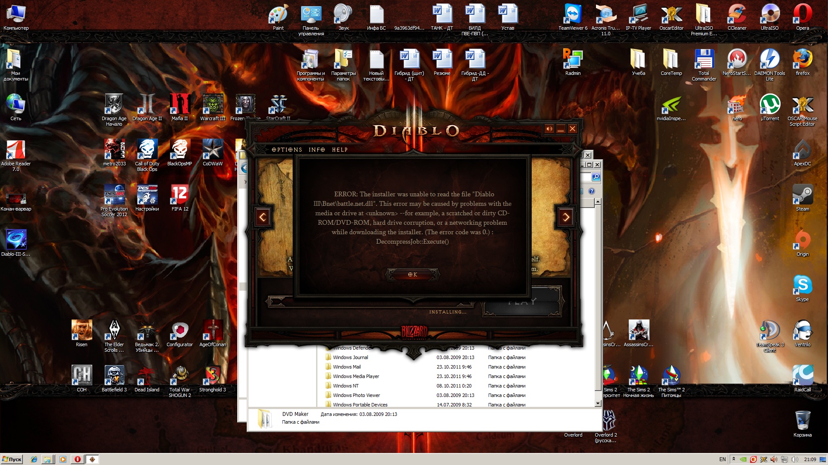
Task: Open the Paint shortcut
Action: (278, 17)
